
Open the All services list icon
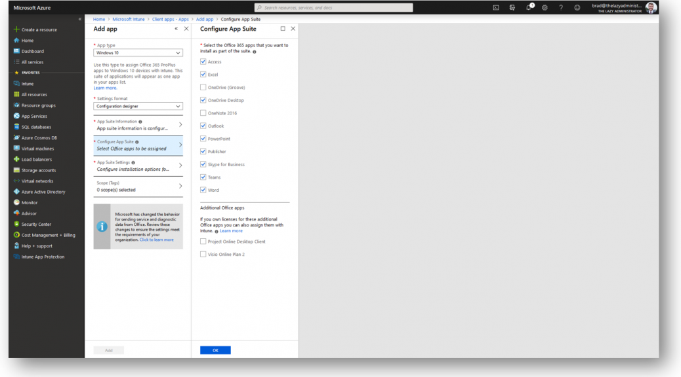16,62
